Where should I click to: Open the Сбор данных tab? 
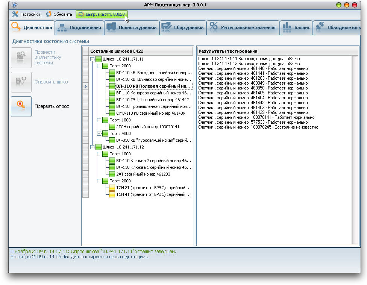point(183,27)
